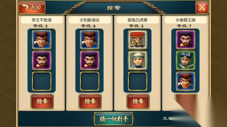Screen dimensions: 227x127
Task: Select blue-framed hero portrait in 水樂霸王陵
Action: click(185, 81)
